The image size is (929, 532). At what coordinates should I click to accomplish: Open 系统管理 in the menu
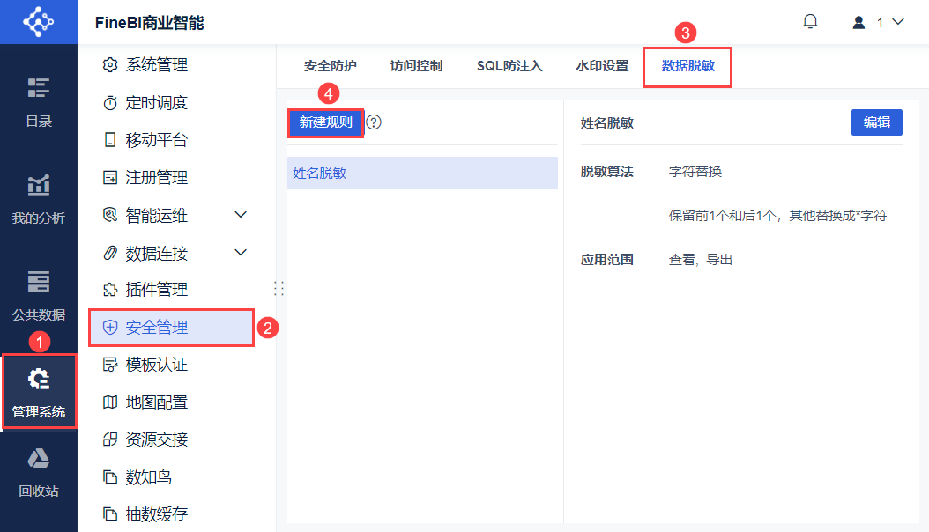coord(157,65)
